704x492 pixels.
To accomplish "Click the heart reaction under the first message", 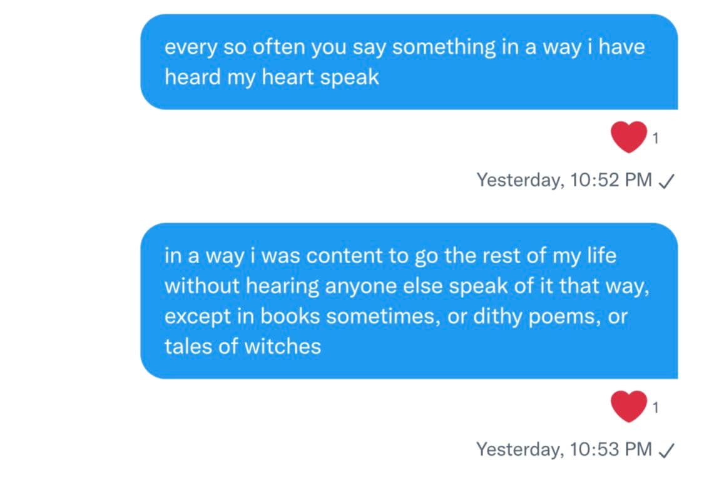I will (628, 138).
